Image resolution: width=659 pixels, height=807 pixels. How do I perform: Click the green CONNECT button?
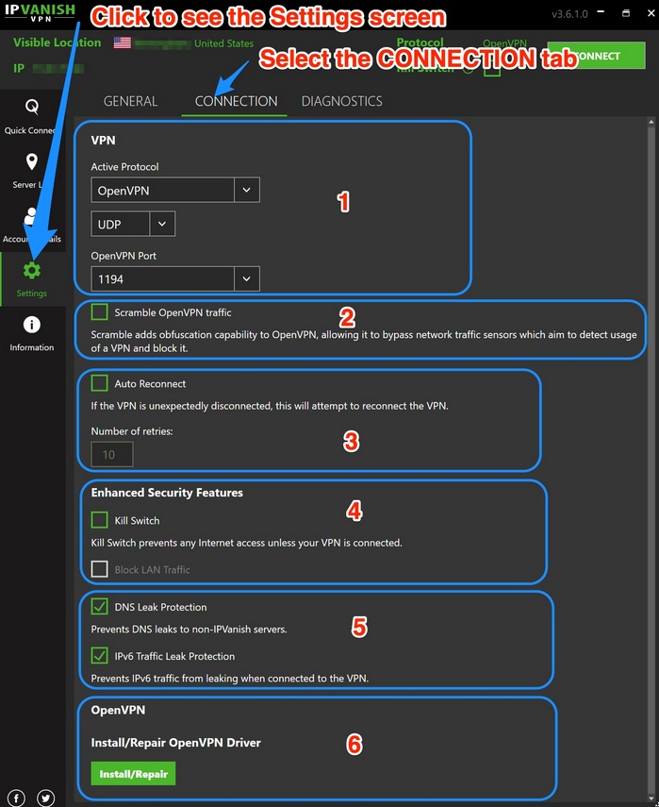(596, 56)
